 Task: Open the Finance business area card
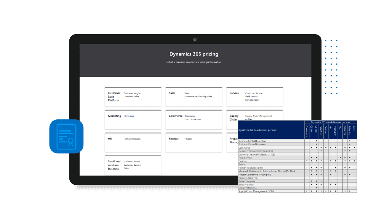point(193,142)
